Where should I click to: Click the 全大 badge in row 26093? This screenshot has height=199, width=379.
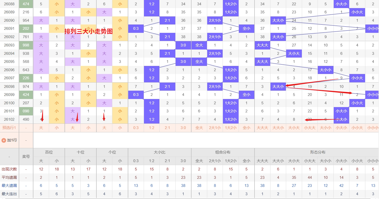point(199,45)
